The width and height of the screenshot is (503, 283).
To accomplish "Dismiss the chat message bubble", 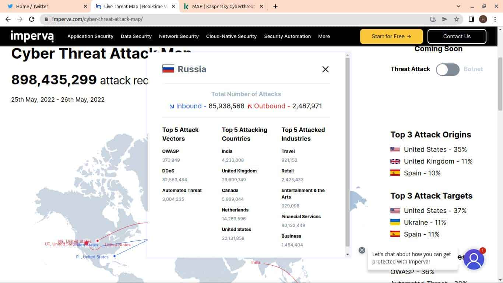I will tap(362, 250).
